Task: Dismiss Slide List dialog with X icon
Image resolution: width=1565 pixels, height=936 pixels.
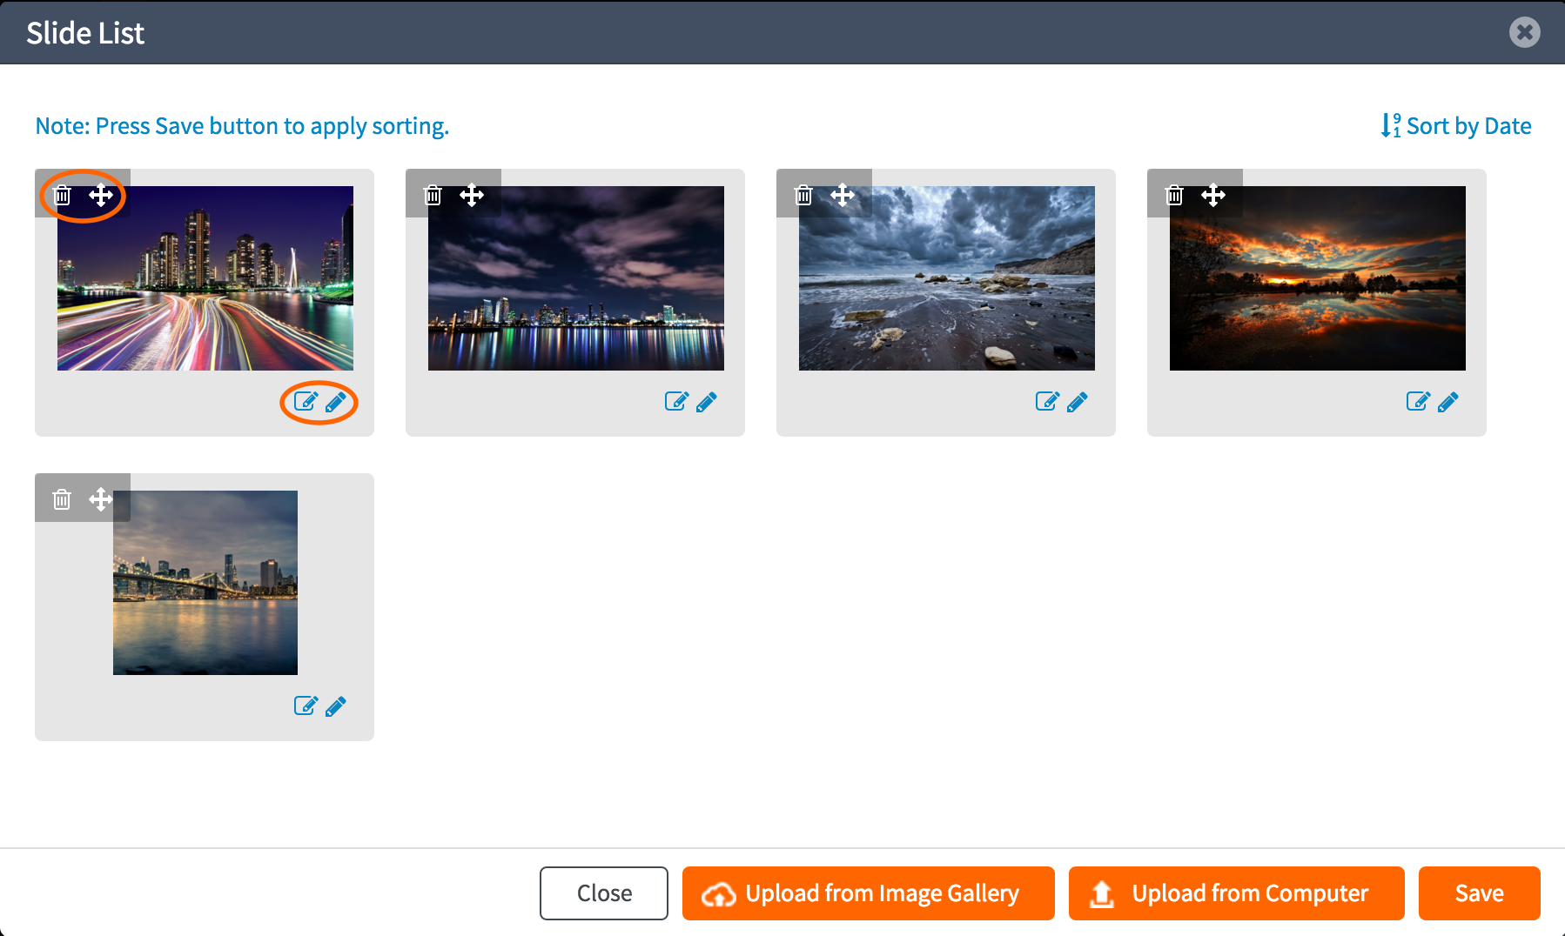Action: click(1525, 32)
